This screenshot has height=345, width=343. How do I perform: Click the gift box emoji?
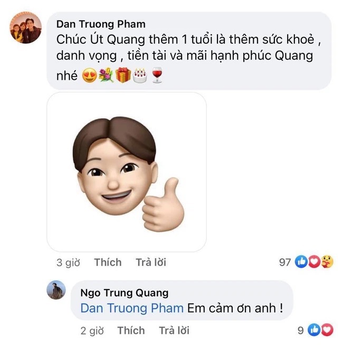(x=123, y=75)
